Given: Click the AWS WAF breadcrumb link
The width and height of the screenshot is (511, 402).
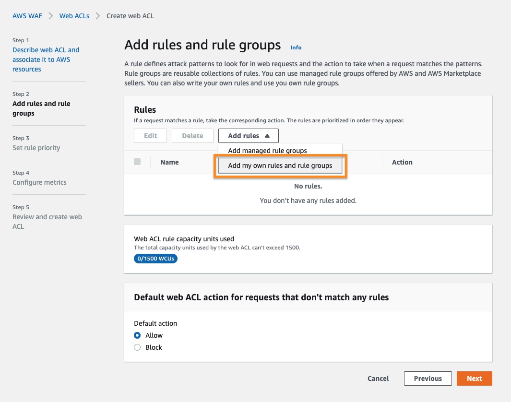Looking at the screenshot, I should tap(27, 16).
